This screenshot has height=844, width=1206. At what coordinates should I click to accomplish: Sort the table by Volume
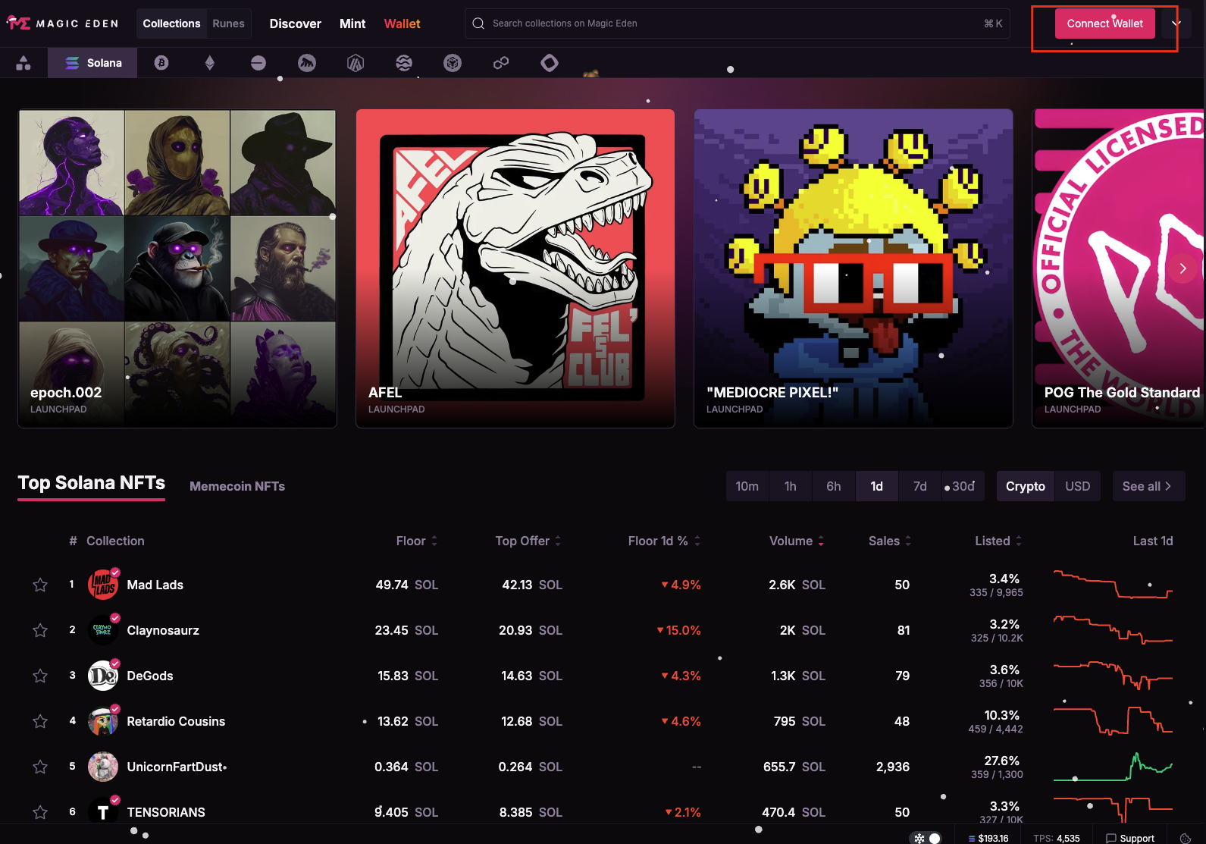[x=797, y=541]
